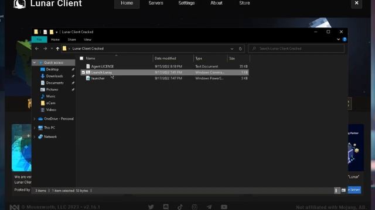Uncheck the Launch Lunar file checkbox
This screenshot has width=375, height=210.
[83, 72]
